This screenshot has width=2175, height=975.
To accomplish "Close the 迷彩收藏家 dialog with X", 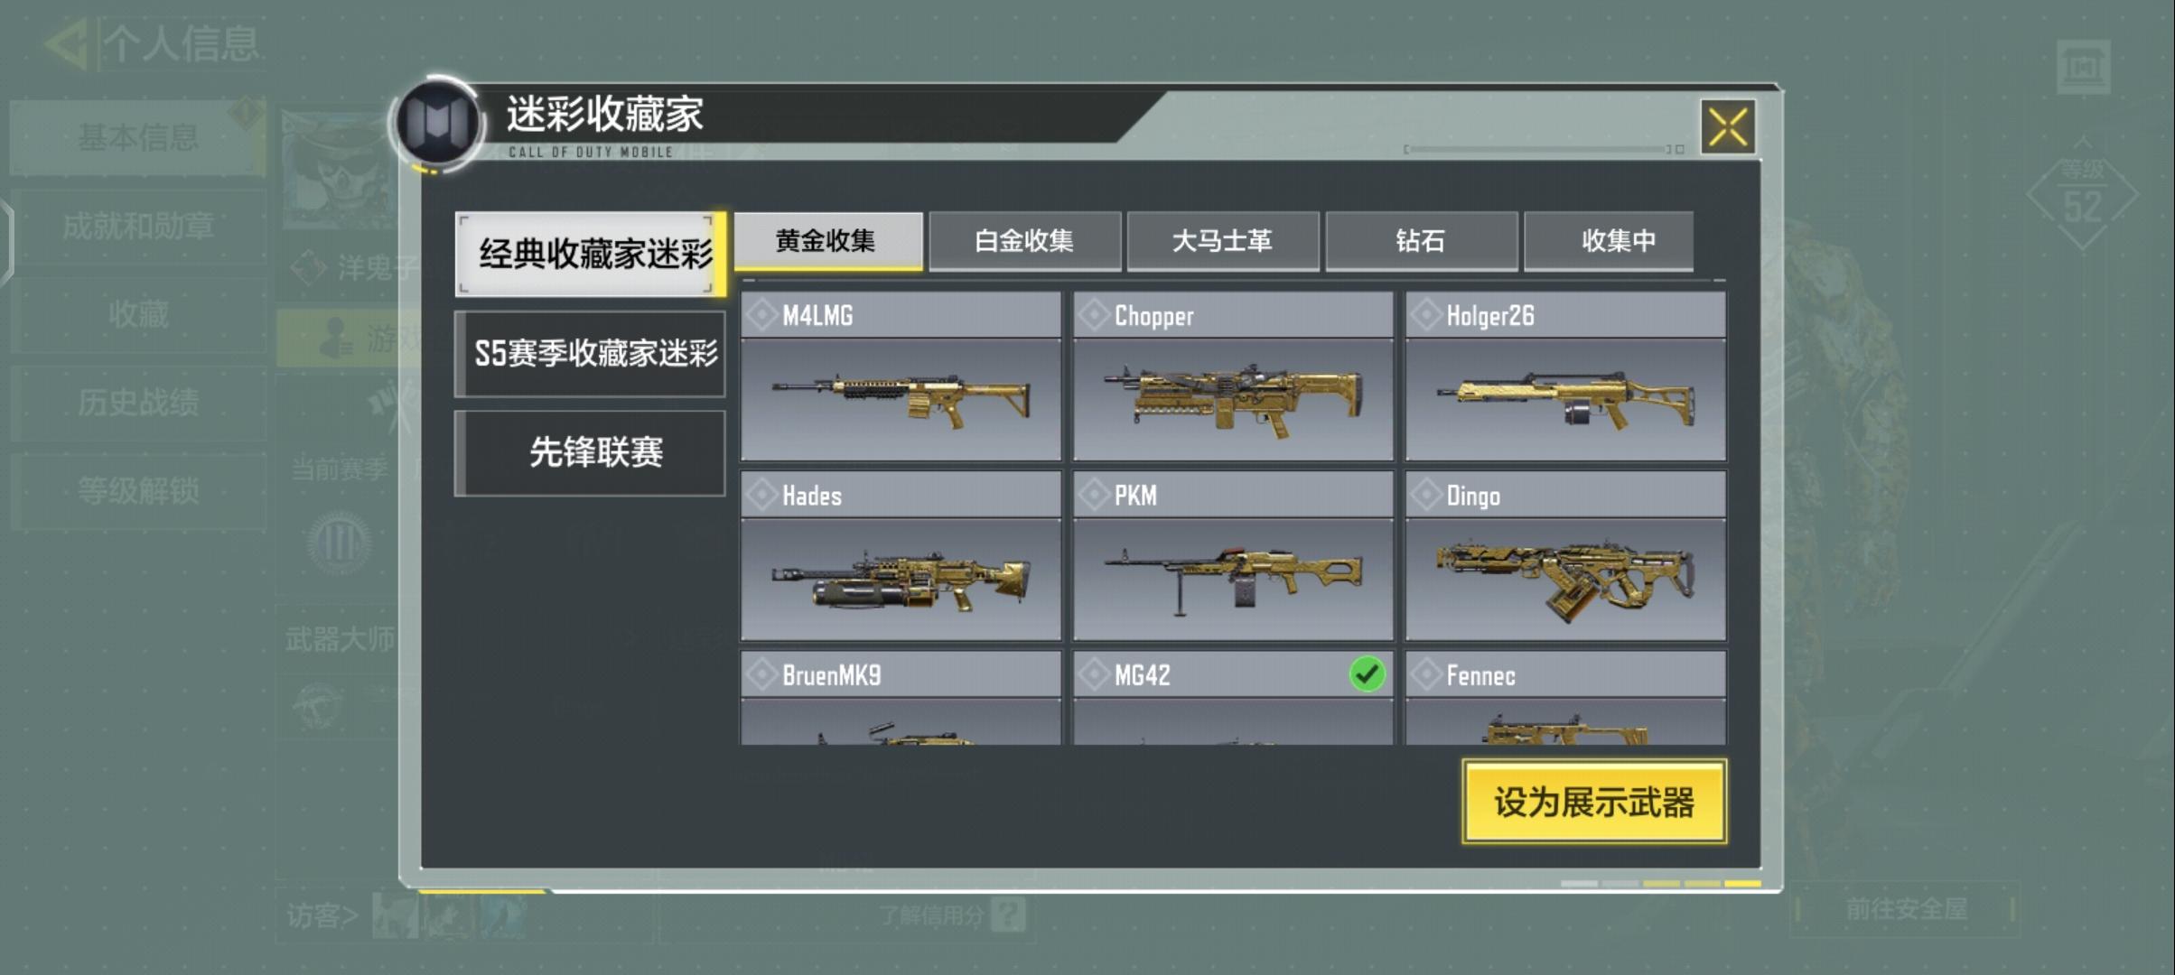I will (x=1728, y=127).
